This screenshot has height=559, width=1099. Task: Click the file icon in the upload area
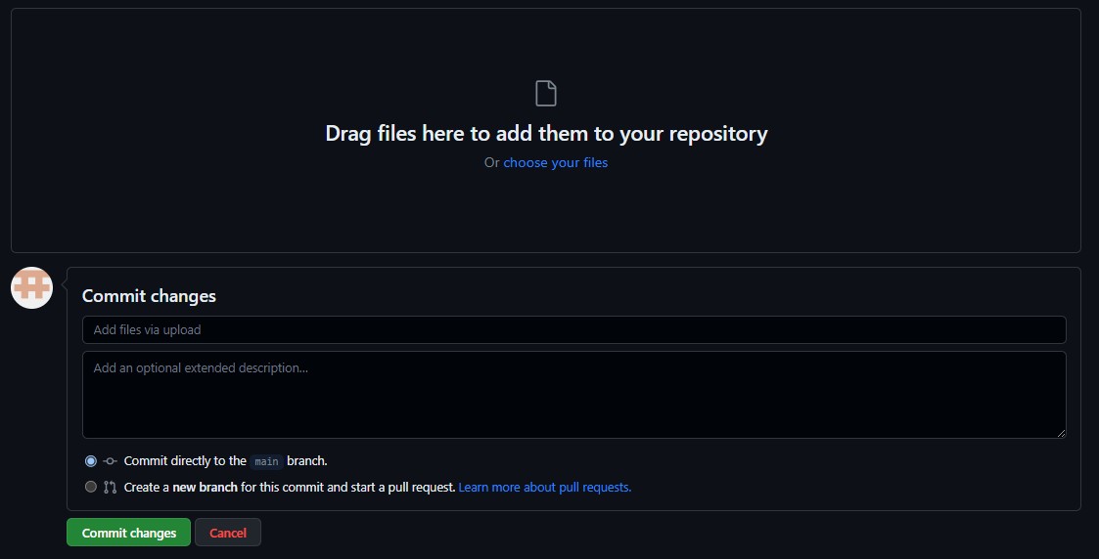[x=546, y=94]
